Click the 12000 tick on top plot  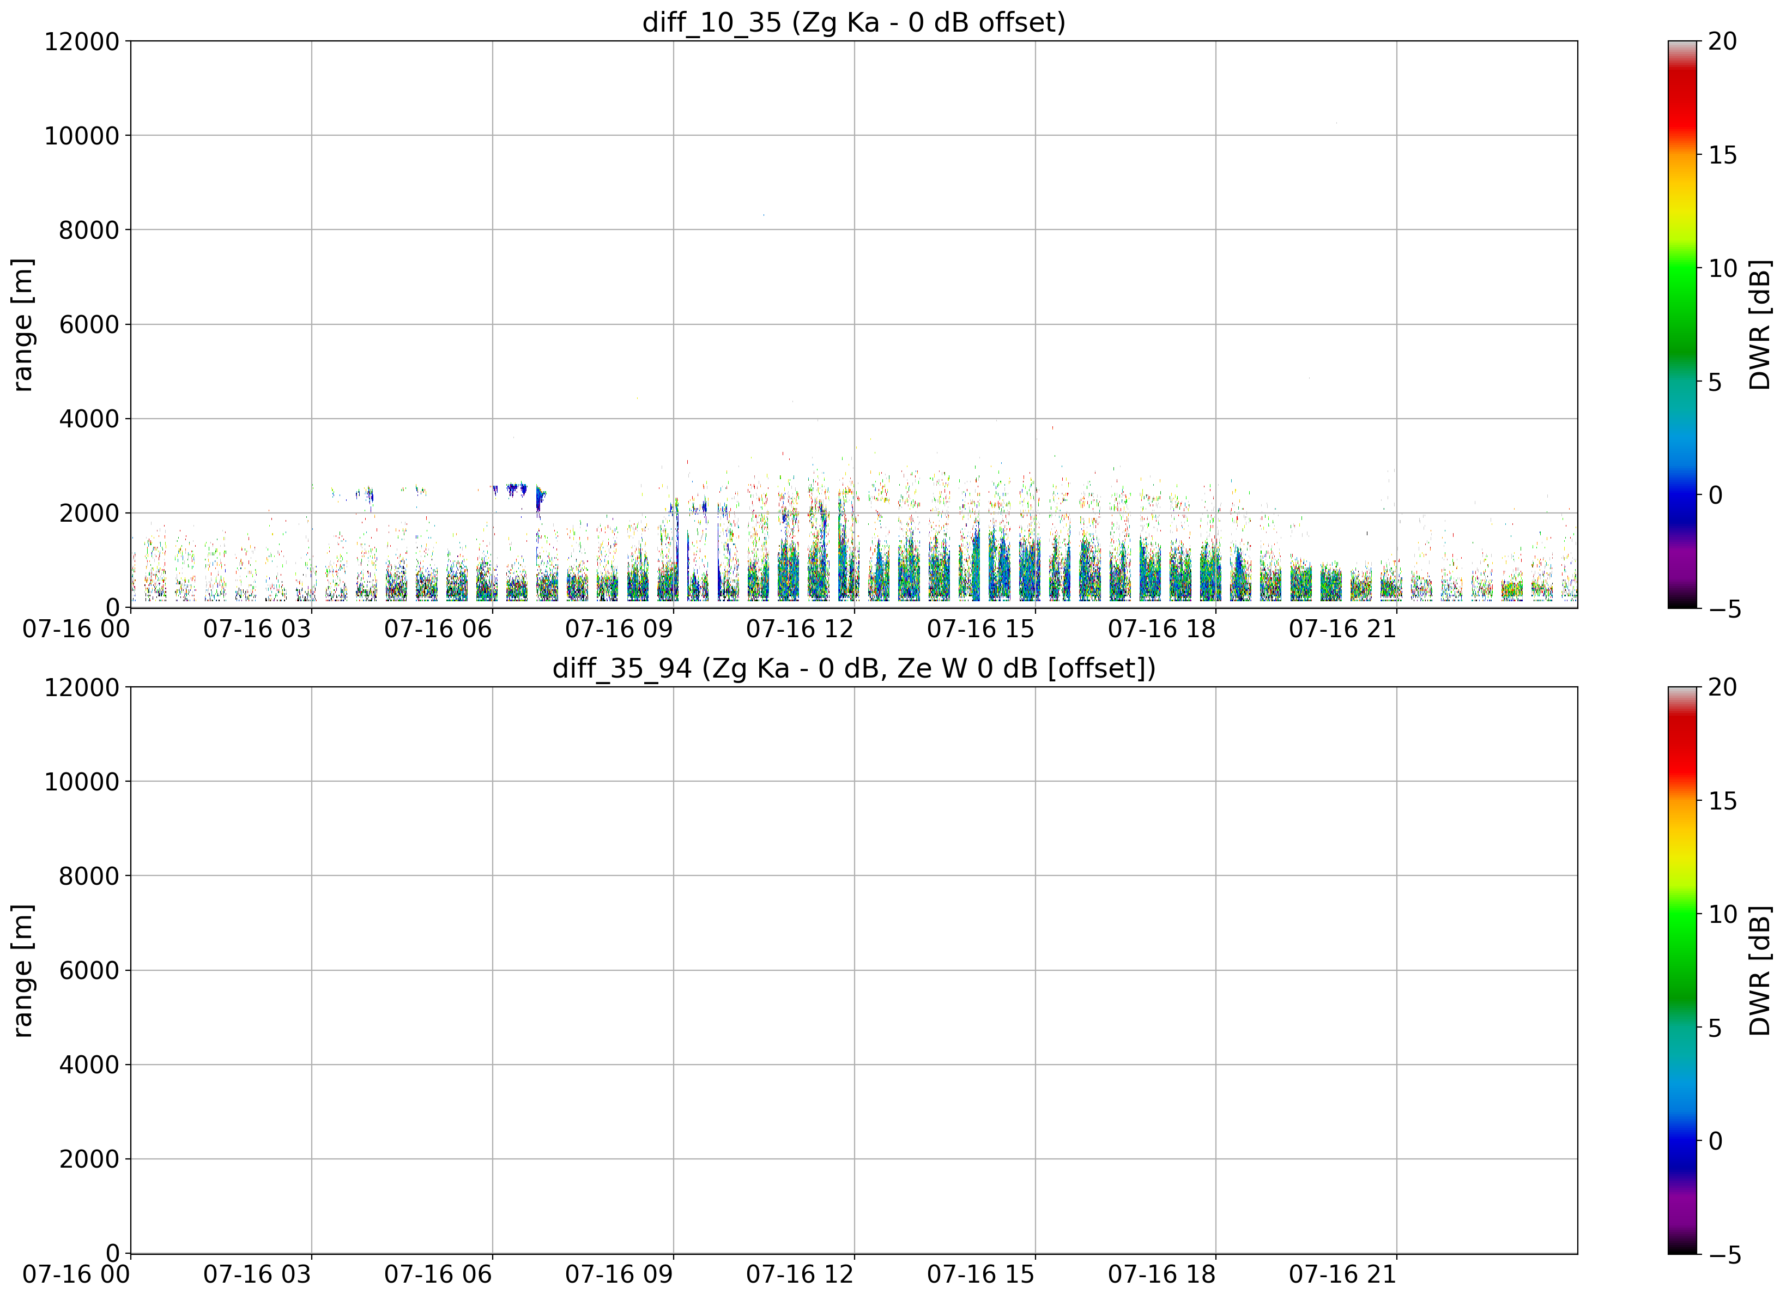point(82,41)
